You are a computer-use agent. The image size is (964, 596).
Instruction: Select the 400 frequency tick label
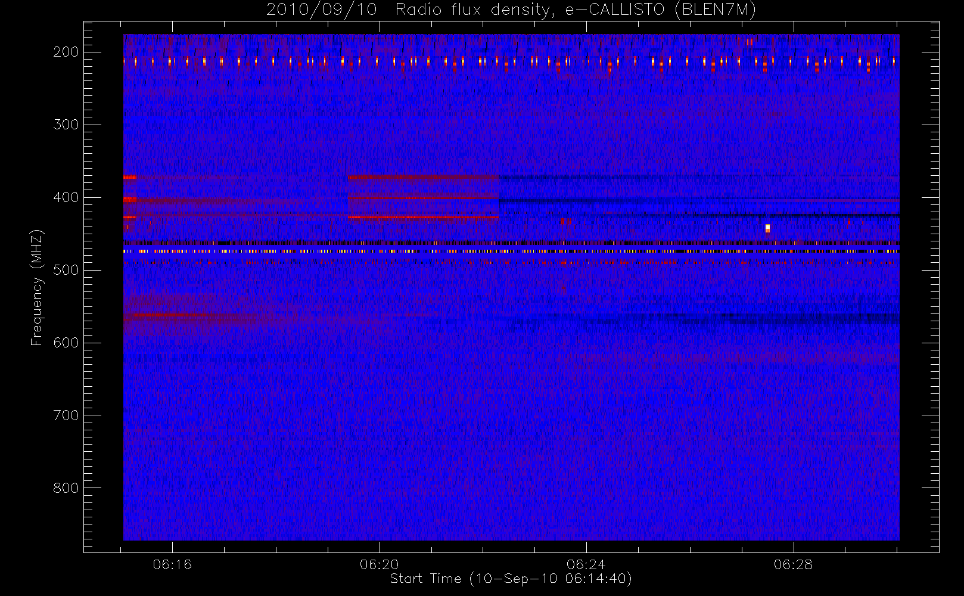[x=66, y=197]
